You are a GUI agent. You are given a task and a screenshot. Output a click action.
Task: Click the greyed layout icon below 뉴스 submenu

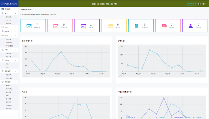pos(2,27)
